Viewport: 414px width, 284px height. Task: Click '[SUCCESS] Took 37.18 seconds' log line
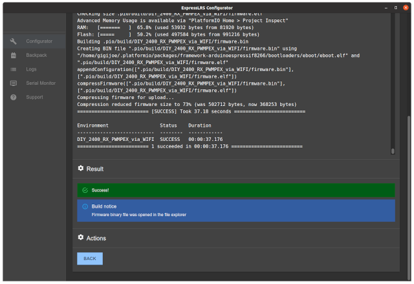[x=191, y=111]
